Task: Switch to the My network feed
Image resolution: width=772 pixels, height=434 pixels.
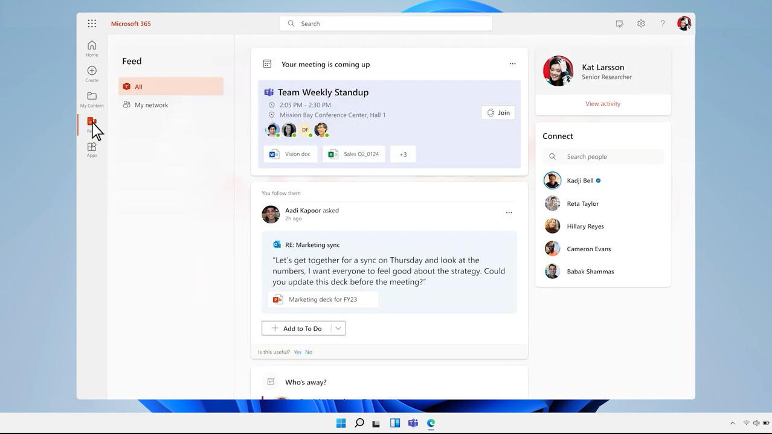Action: point(171,104)
